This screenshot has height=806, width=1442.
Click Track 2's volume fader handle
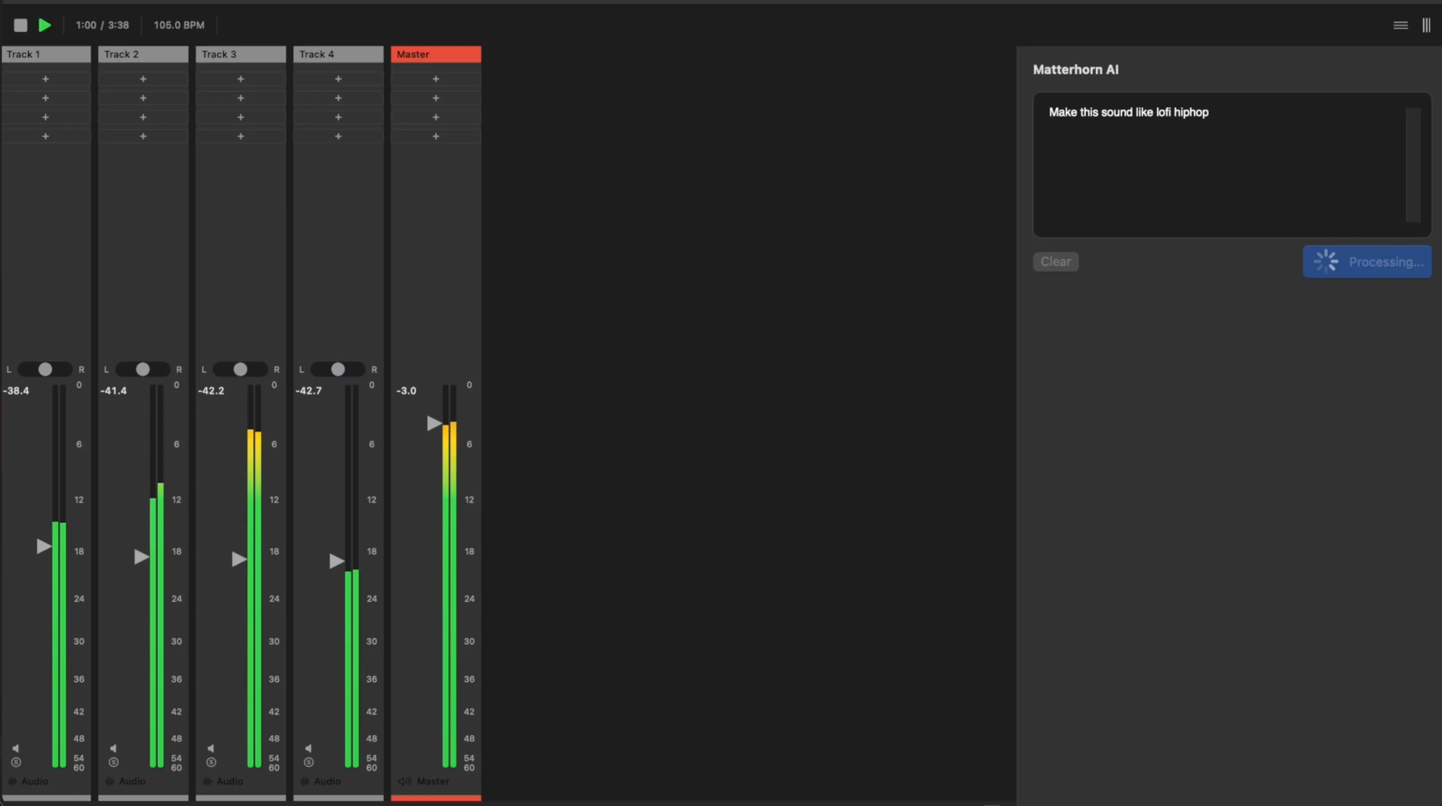[141, 557]
